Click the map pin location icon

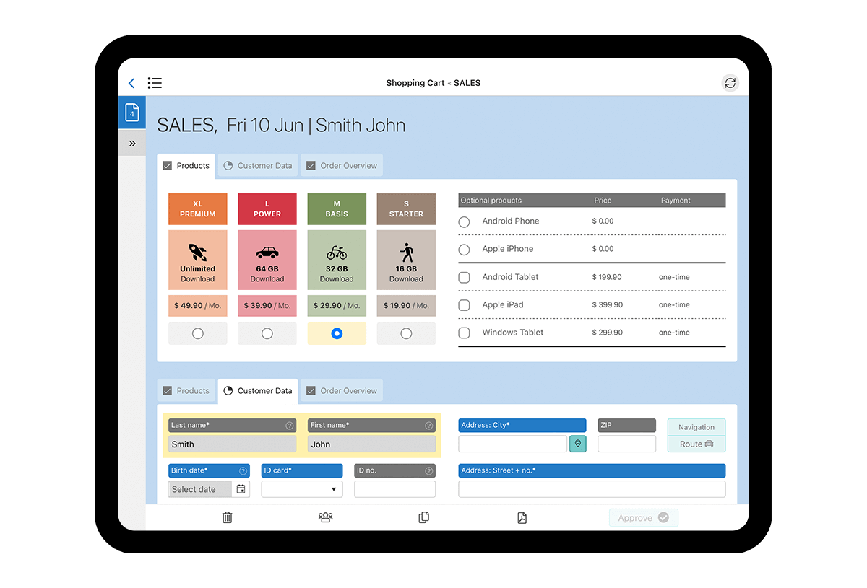(578, 444)
